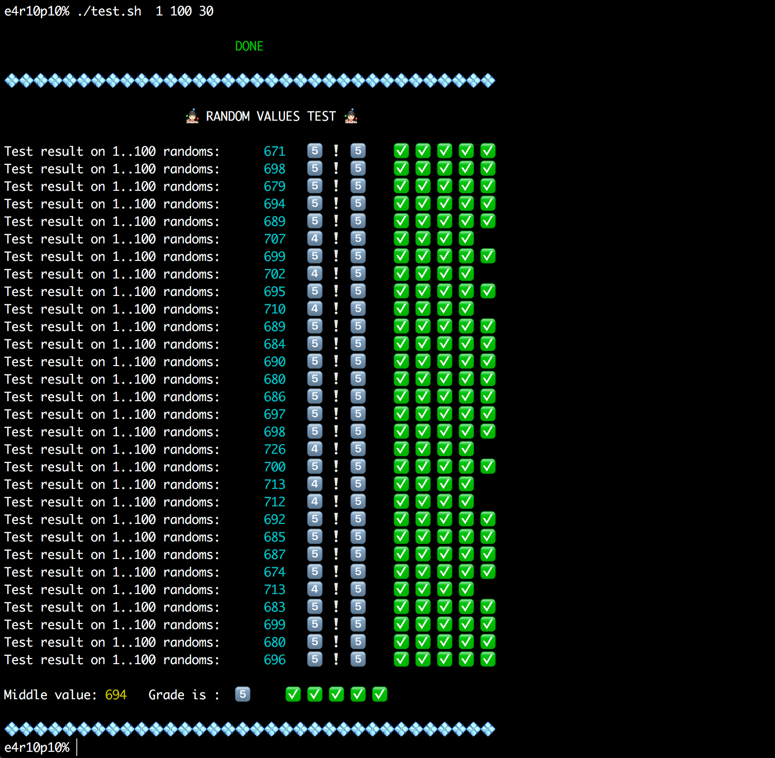Click the 4 grade badge in the 702 row
The height and width of the screenshot is (758, 775).
[x=315, y=273]
